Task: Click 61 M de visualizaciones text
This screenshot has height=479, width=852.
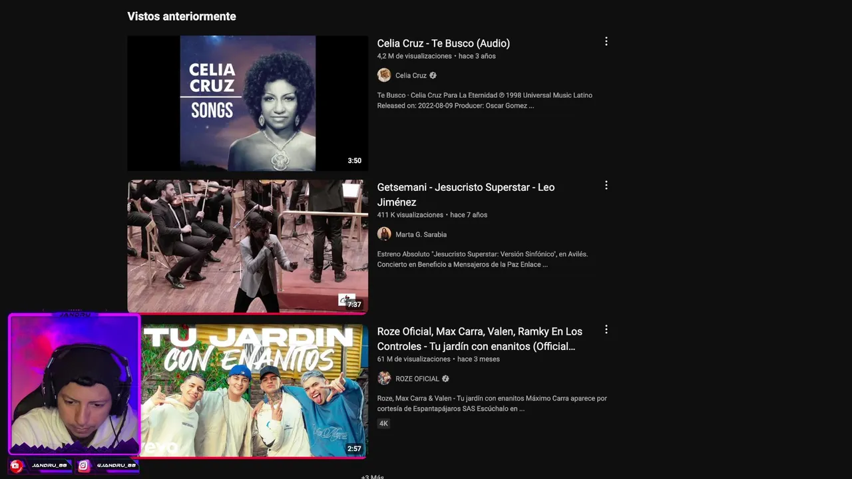Action: (413, 359)
